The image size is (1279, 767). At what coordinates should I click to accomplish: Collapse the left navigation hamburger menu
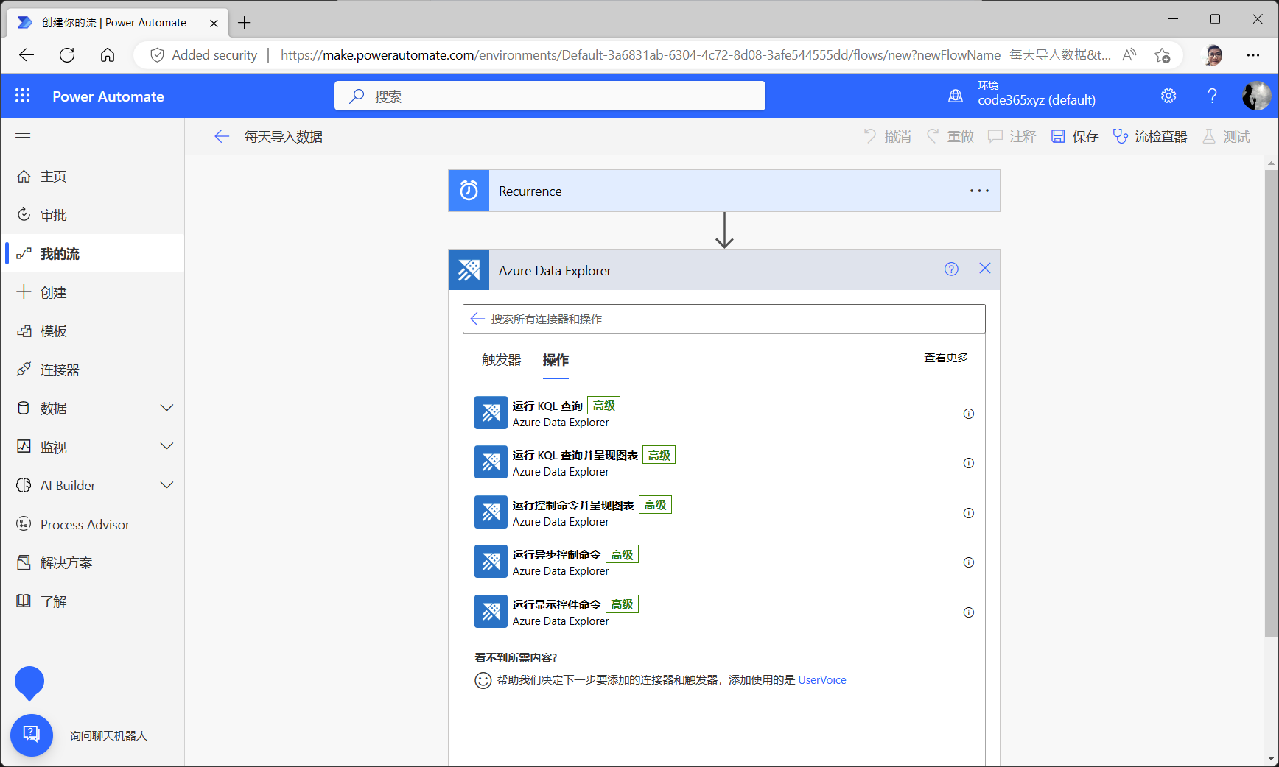pos(23,137)
